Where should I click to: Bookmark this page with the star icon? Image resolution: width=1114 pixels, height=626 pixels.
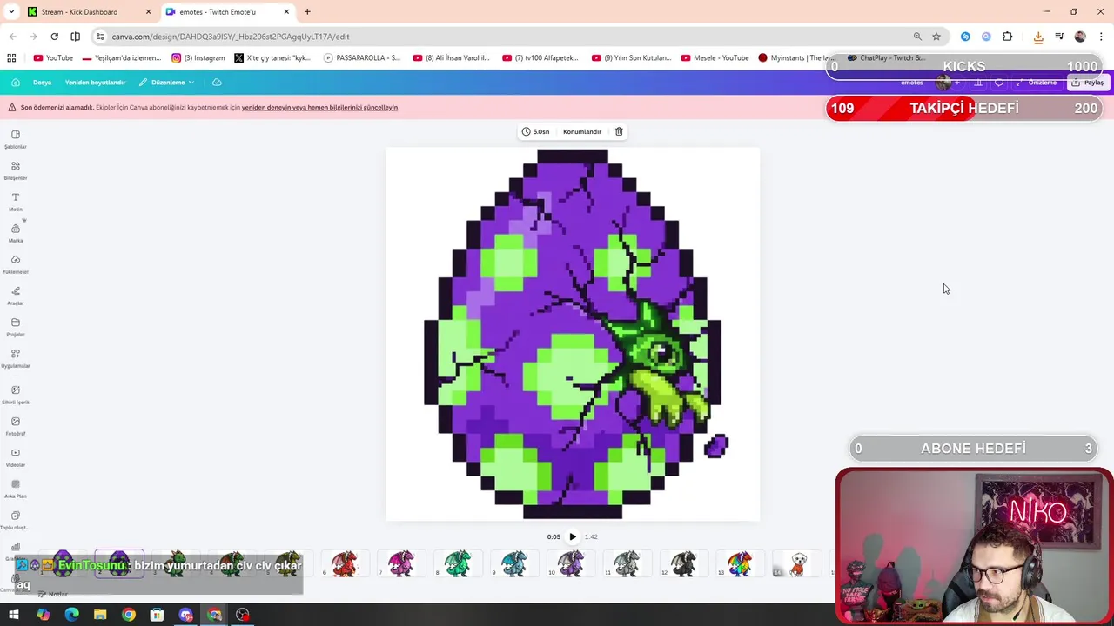936,37
